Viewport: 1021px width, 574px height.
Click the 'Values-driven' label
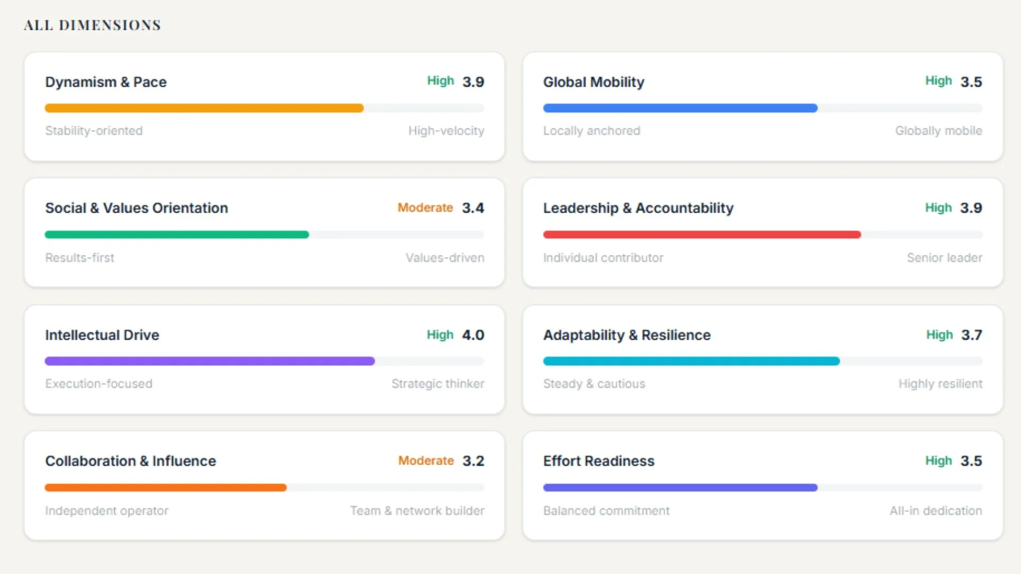tap(445, 258)
